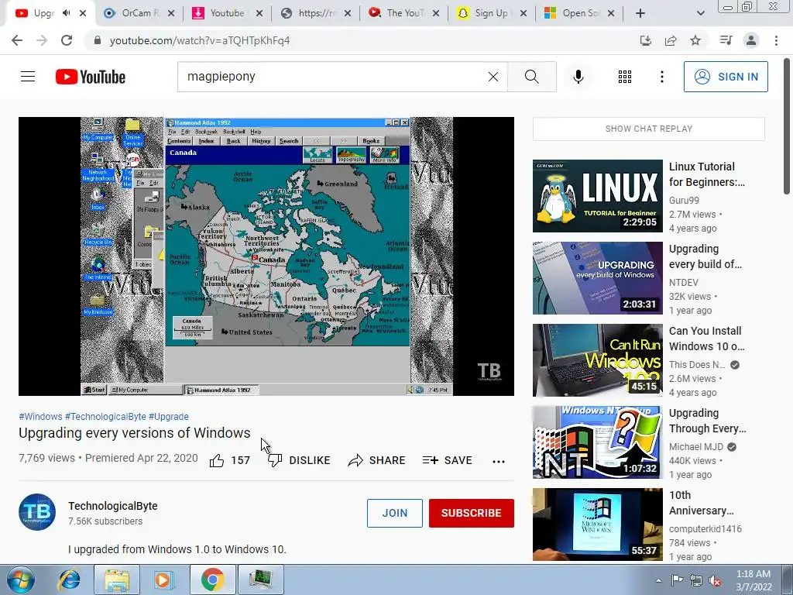Open the Windows Start button
The image size is (793, 595).
pyautogui.click(x=20, y=580)
